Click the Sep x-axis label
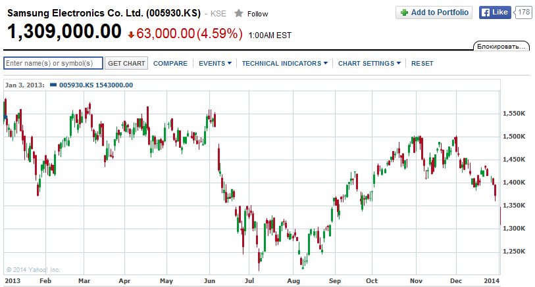 pyautogui.click(x=335, y=281)
